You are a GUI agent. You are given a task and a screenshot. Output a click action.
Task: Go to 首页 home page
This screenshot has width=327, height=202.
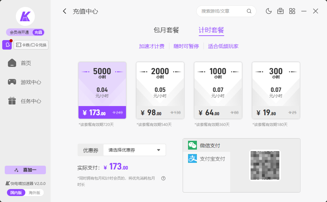pos(26,63)
